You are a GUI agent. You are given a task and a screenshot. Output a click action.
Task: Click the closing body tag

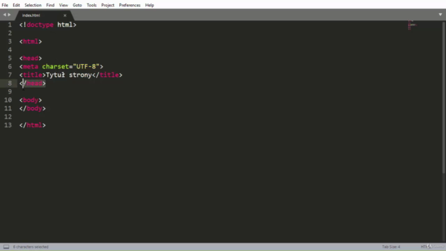point(33,109)
